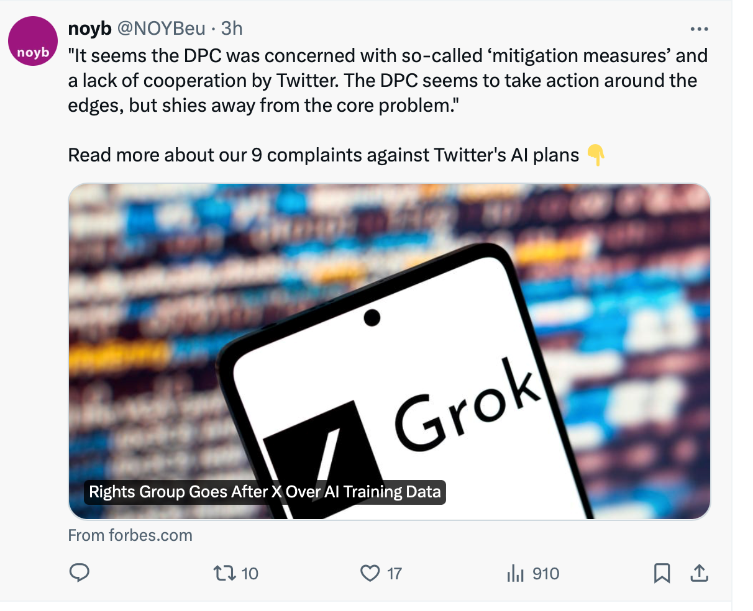Image resolution: width=753 pixels, height=611 pixels.
Task: Expand the more options ellipsis menu
Action: pyautogui.click(x=699, y=29)
